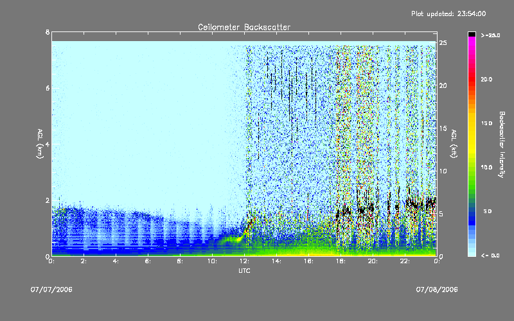Click the '4:' hour tick on the UTC axis
Image resolution: width=514 pixels, height=321 pixels.
click(x=116, y=261)
